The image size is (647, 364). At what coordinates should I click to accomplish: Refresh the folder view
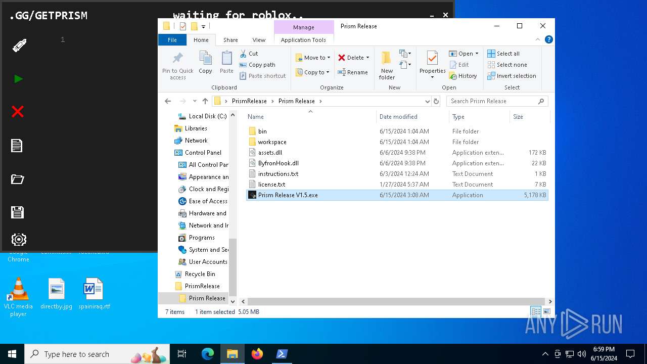click(x=436, y=101)
